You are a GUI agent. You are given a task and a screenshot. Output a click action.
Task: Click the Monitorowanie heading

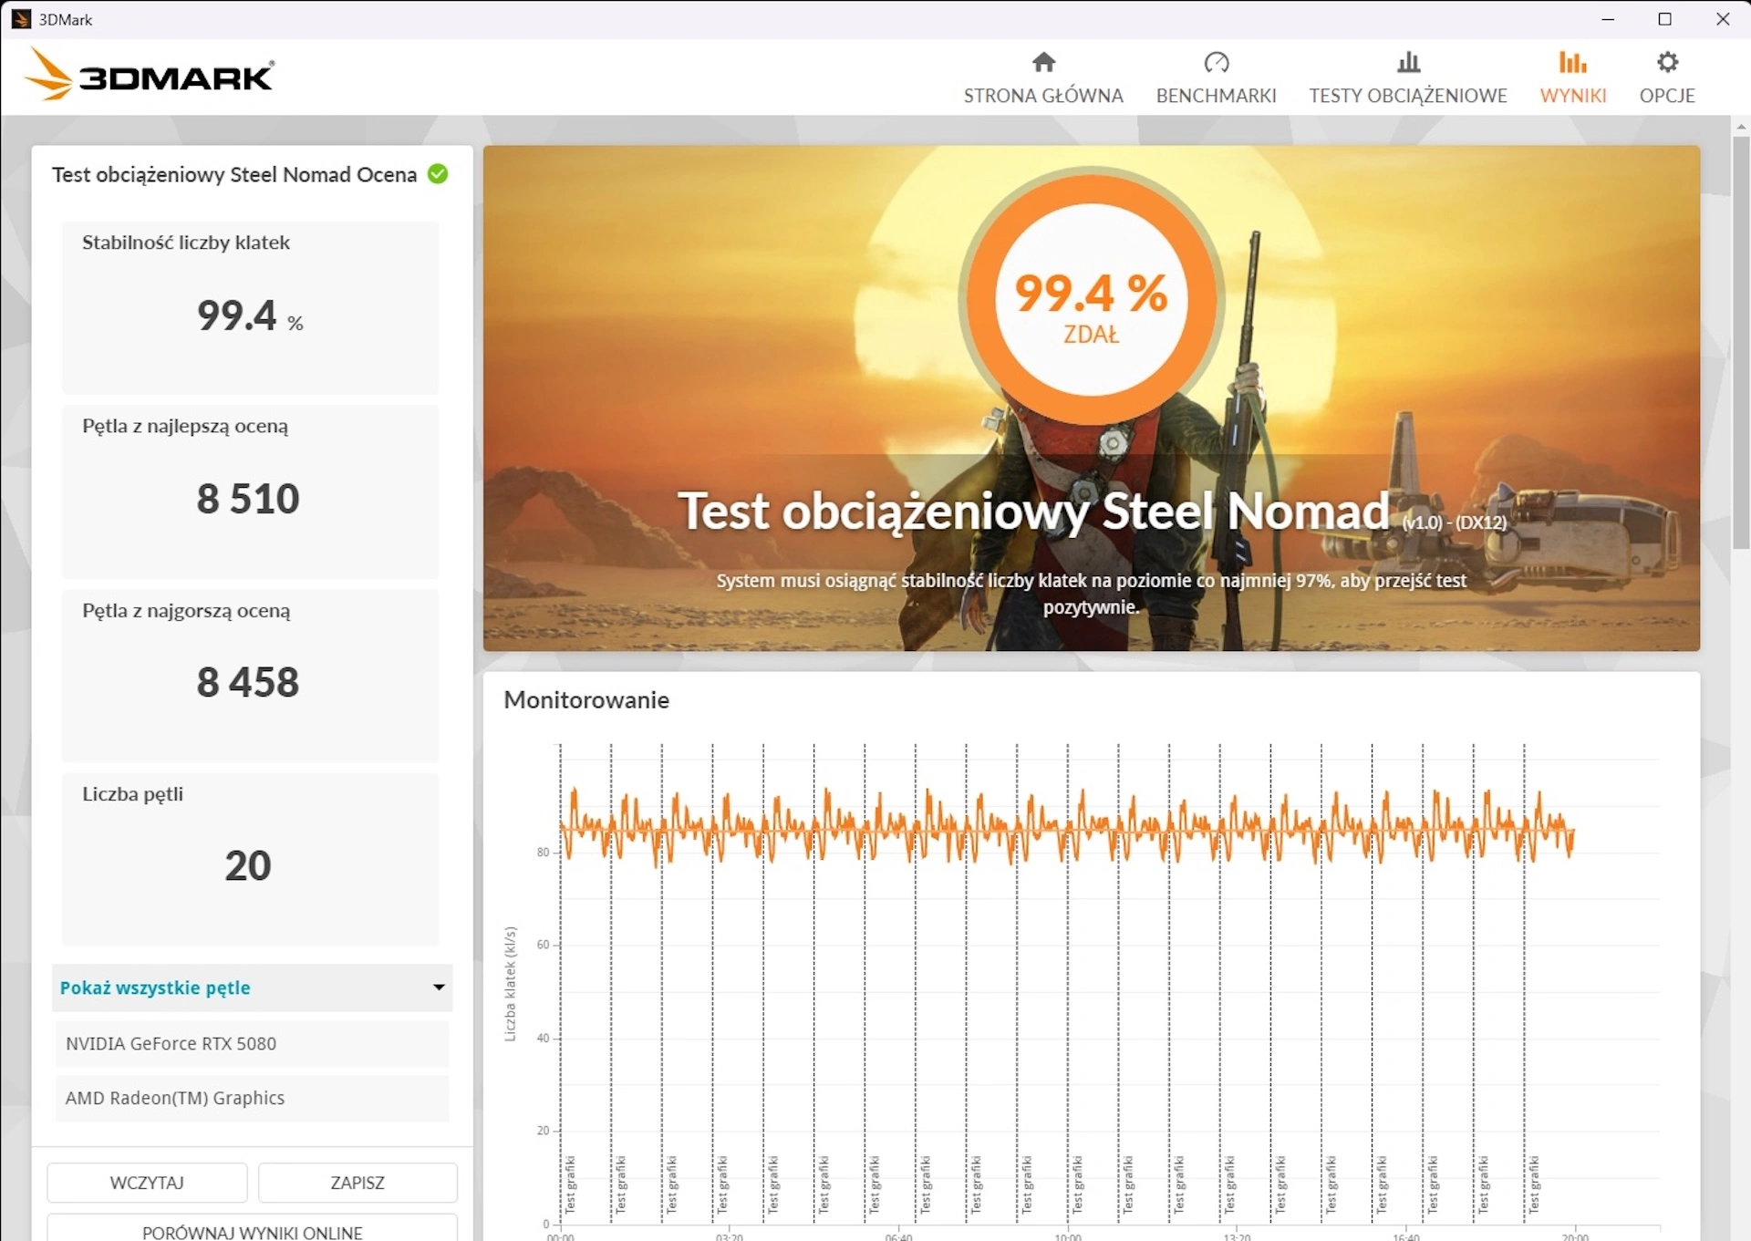click(586, 700)
